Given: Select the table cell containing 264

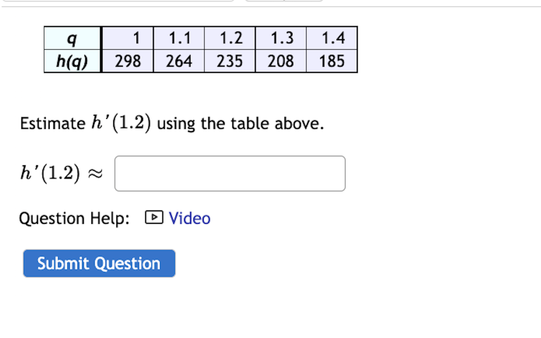Looking at the screenshot, I should click(178, 60).
